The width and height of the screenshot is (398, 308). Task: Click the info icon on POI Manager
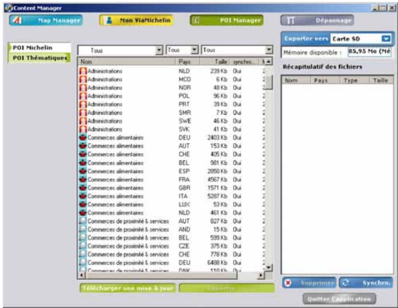[196, 20]
